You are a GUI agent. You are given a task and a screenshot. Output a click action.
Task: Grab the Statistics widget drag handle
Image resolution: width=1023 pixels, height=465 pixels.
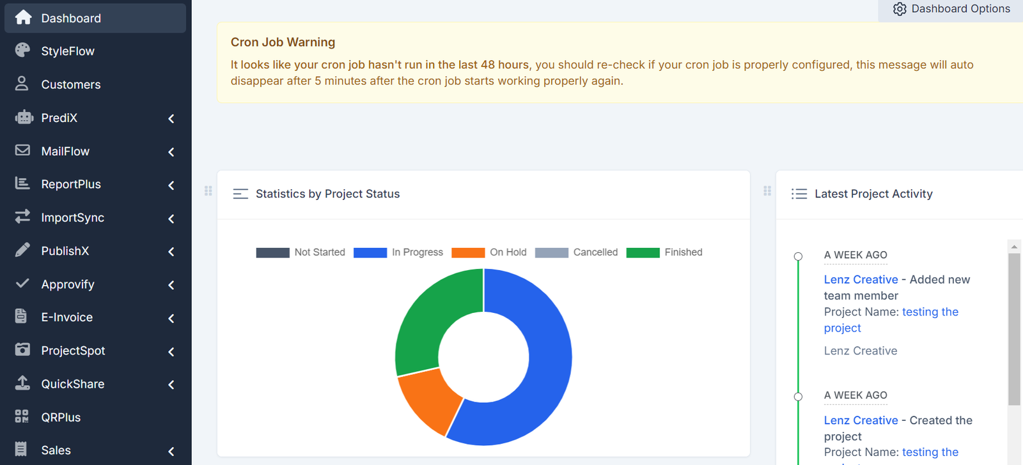coord(208,191)
